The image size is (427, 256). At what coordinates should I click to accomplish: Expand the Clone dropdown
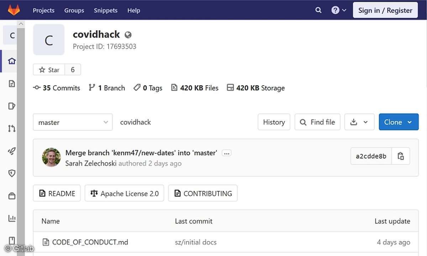point(399,122)
